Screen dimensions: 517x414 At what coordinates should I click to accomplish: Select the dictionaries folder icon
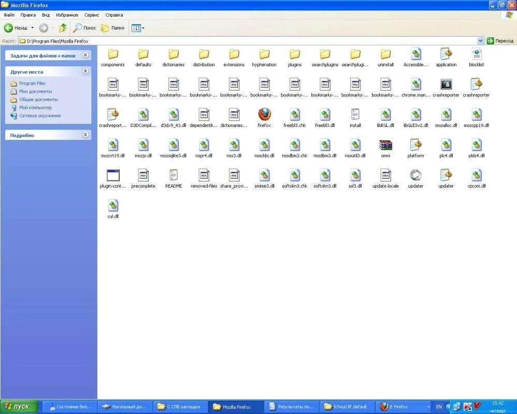pos(174,54)
